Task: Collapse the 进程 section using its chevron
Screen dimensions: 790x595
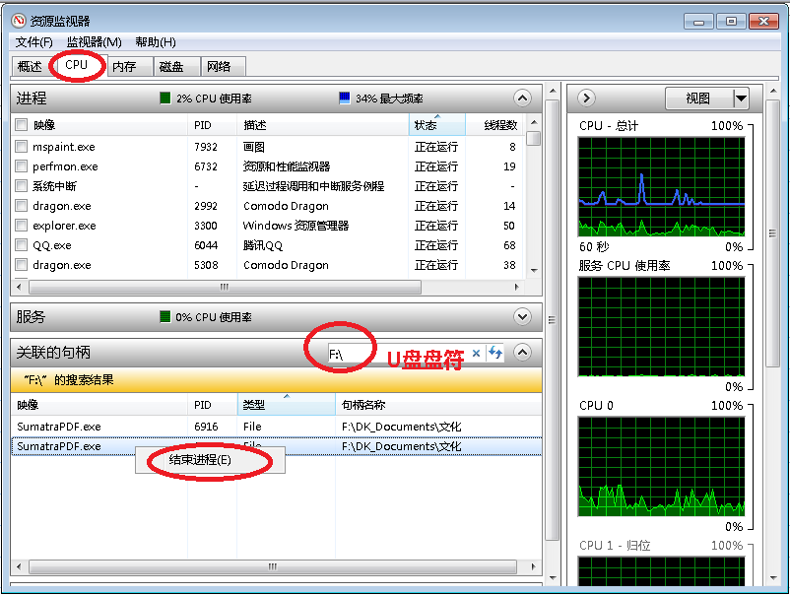Action: pos(522,98)
